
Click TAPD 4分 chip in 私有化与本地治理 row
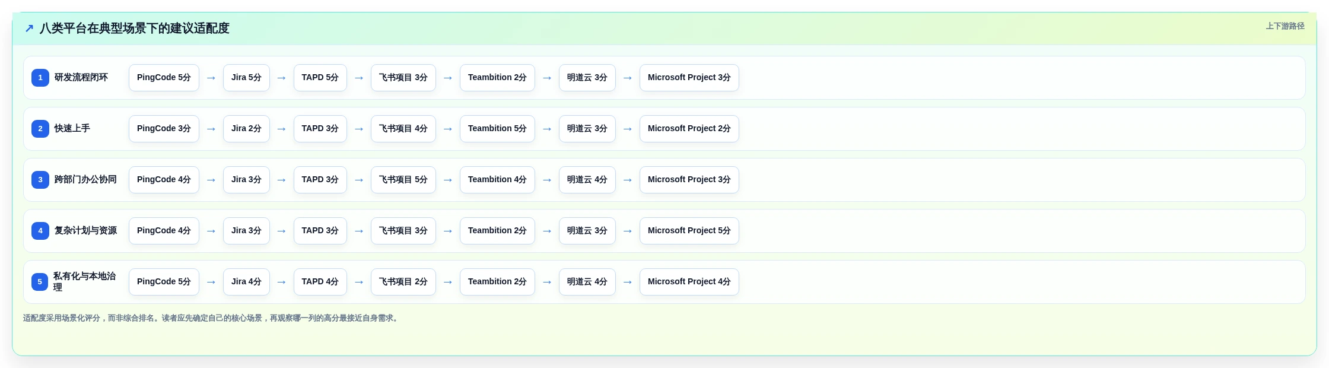[x=320, y=282]
